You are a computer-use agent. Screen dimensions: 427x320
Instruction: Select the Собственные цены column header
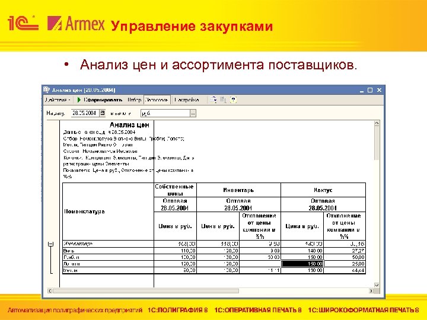[x=175, y=190]
